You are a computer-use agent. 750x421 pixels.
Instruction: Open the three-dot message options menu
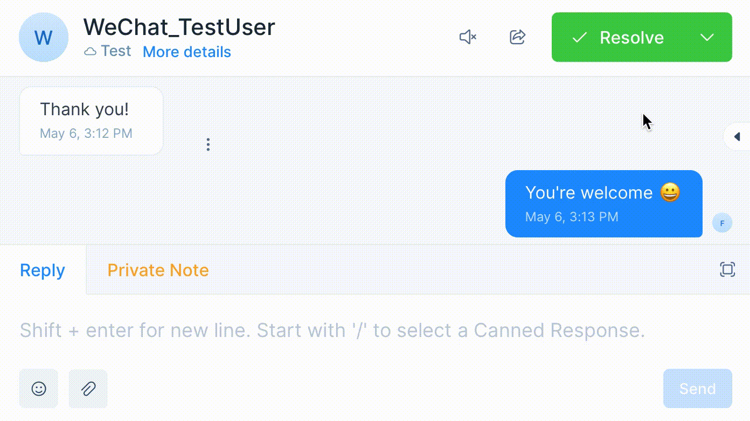pyautogui.click(x=208, y=144)
